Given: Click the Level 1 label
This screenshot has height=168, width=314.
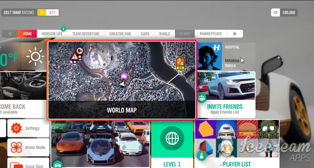Looking at the screenshot, I should tap(172, 164).
